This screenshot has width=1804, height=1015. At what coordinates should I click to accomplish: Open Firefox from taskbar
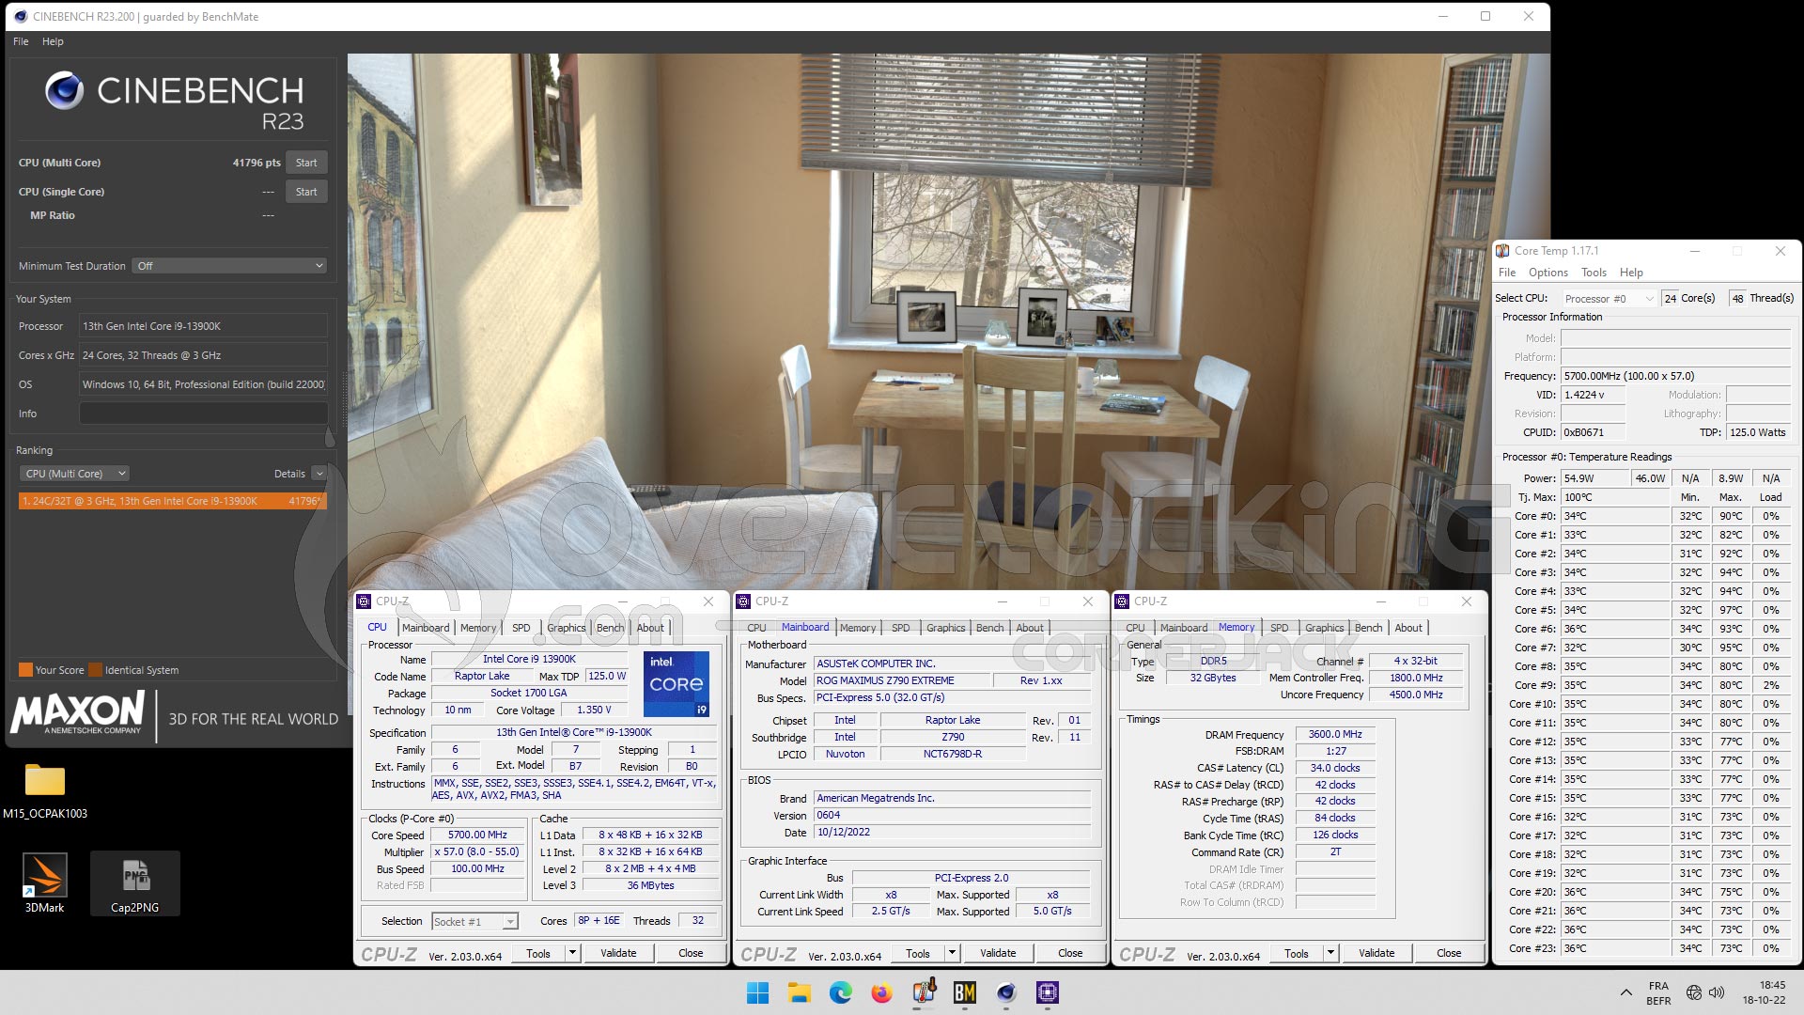(881, 992)
